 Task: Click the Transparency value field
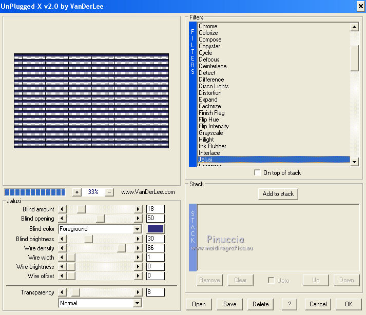[x=156, y=292]
